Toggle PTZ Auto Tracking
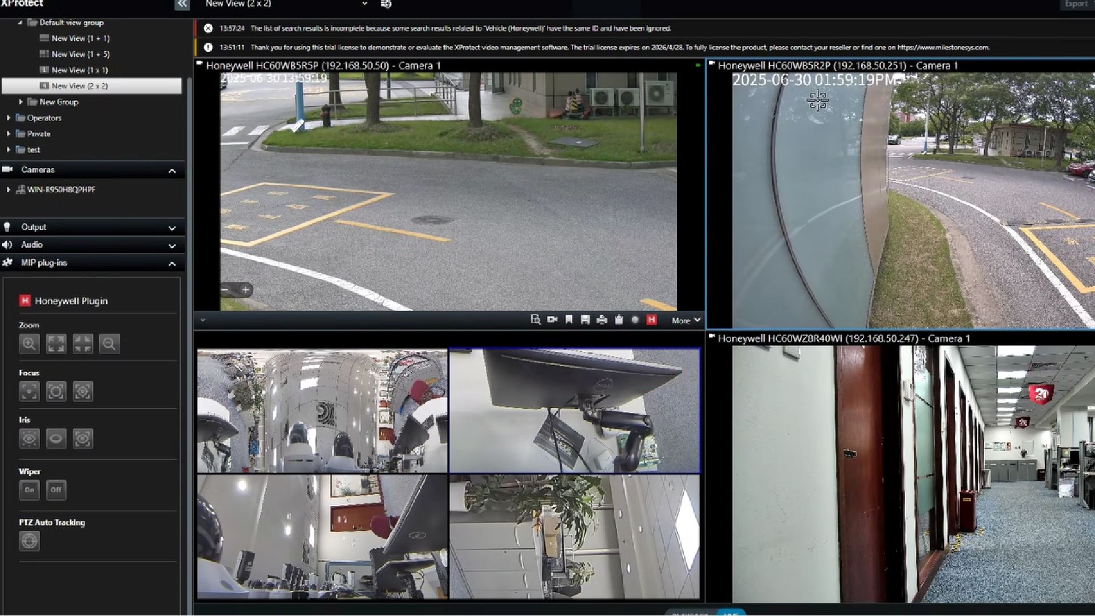Image resolution: width=1095 pixels, height=616 pixels. pyautogui.click(x=29, y=541)
